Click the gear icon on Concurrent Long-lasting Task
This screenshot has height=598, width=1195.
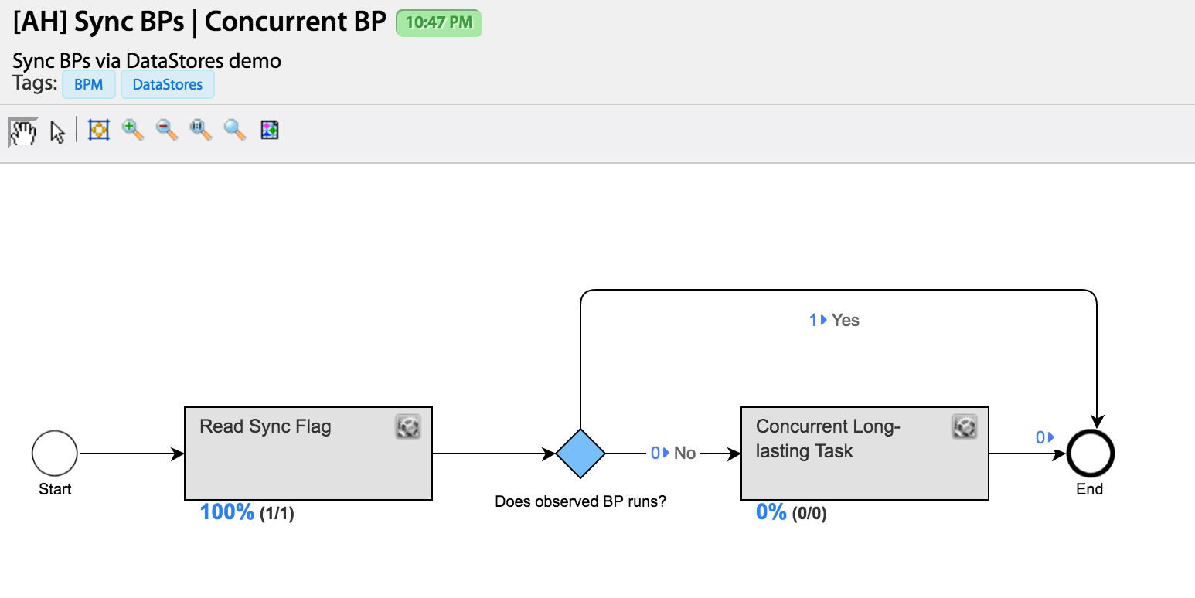(x=964, y=426)
